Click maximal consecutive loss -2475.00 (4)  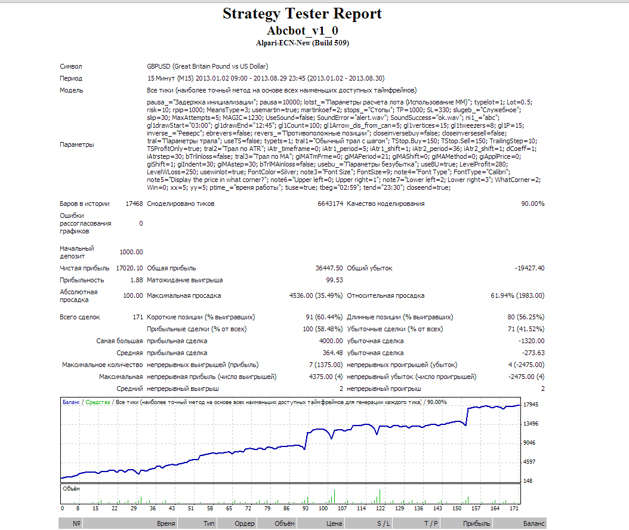[x=526, y=377]
